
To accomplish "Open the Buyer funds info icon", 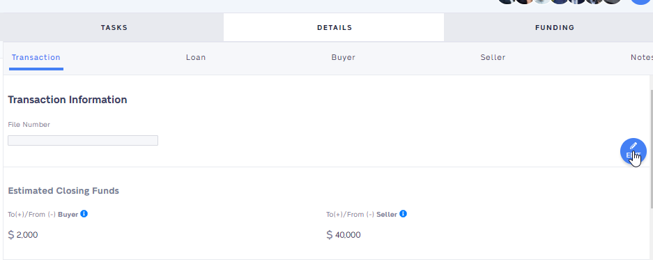I will pyautogui.click(x=84, y=214).
